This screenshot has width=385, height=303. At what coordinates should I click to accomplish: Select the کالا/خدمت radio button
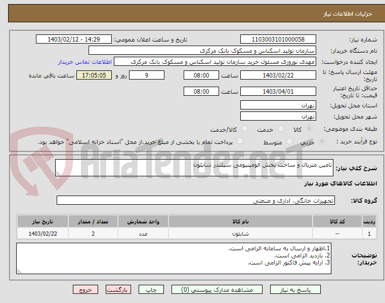[244, 129]
